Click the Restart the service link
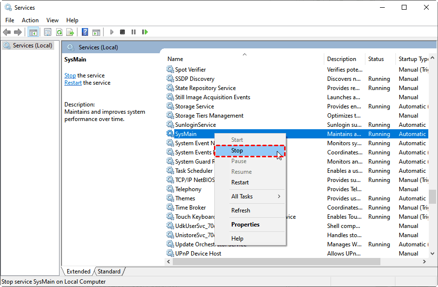 point(73,82)
